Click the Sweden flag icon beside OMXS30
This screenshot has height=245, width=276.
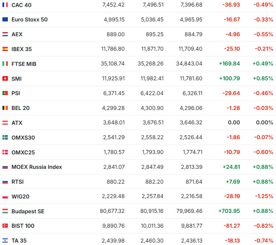5,138
